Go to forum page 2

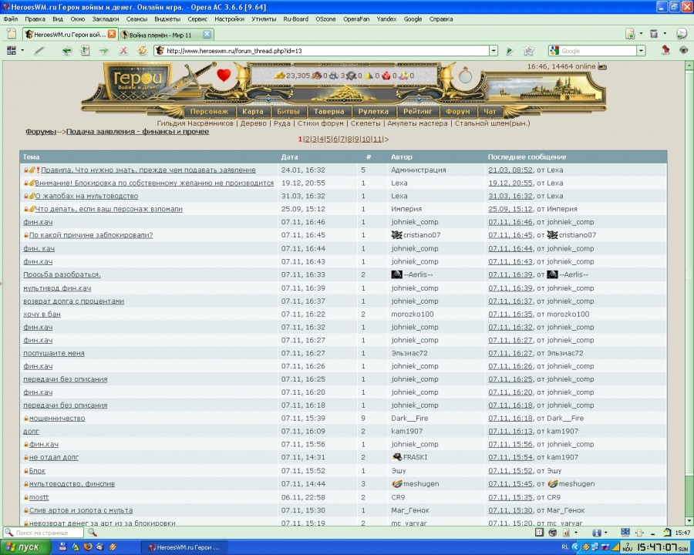point(306,140)
